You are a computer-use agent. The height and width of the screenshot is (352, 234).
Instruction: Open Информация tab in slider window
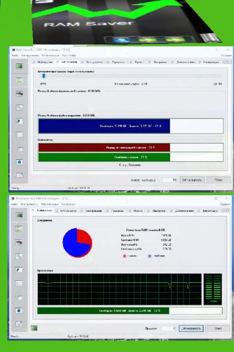pos(209,62)
